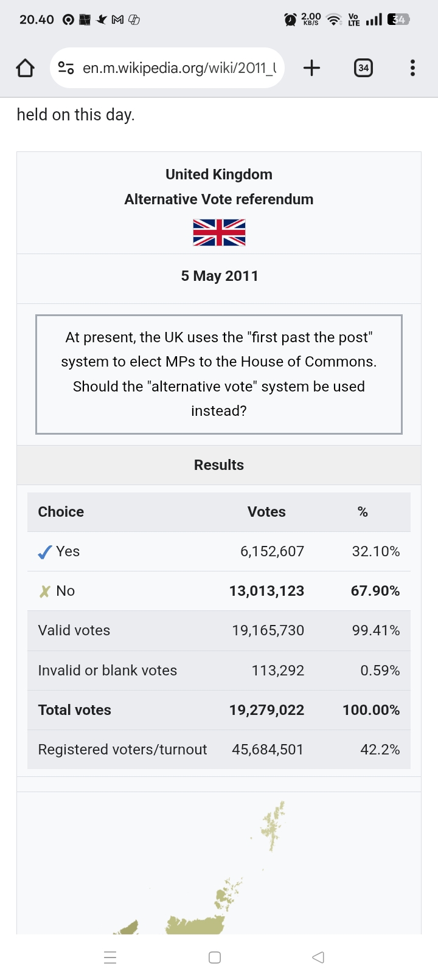Tap the Union Jack flag image
Image resolution: width=438 pixels, height=980 pixels.
[x=219, y=233]
